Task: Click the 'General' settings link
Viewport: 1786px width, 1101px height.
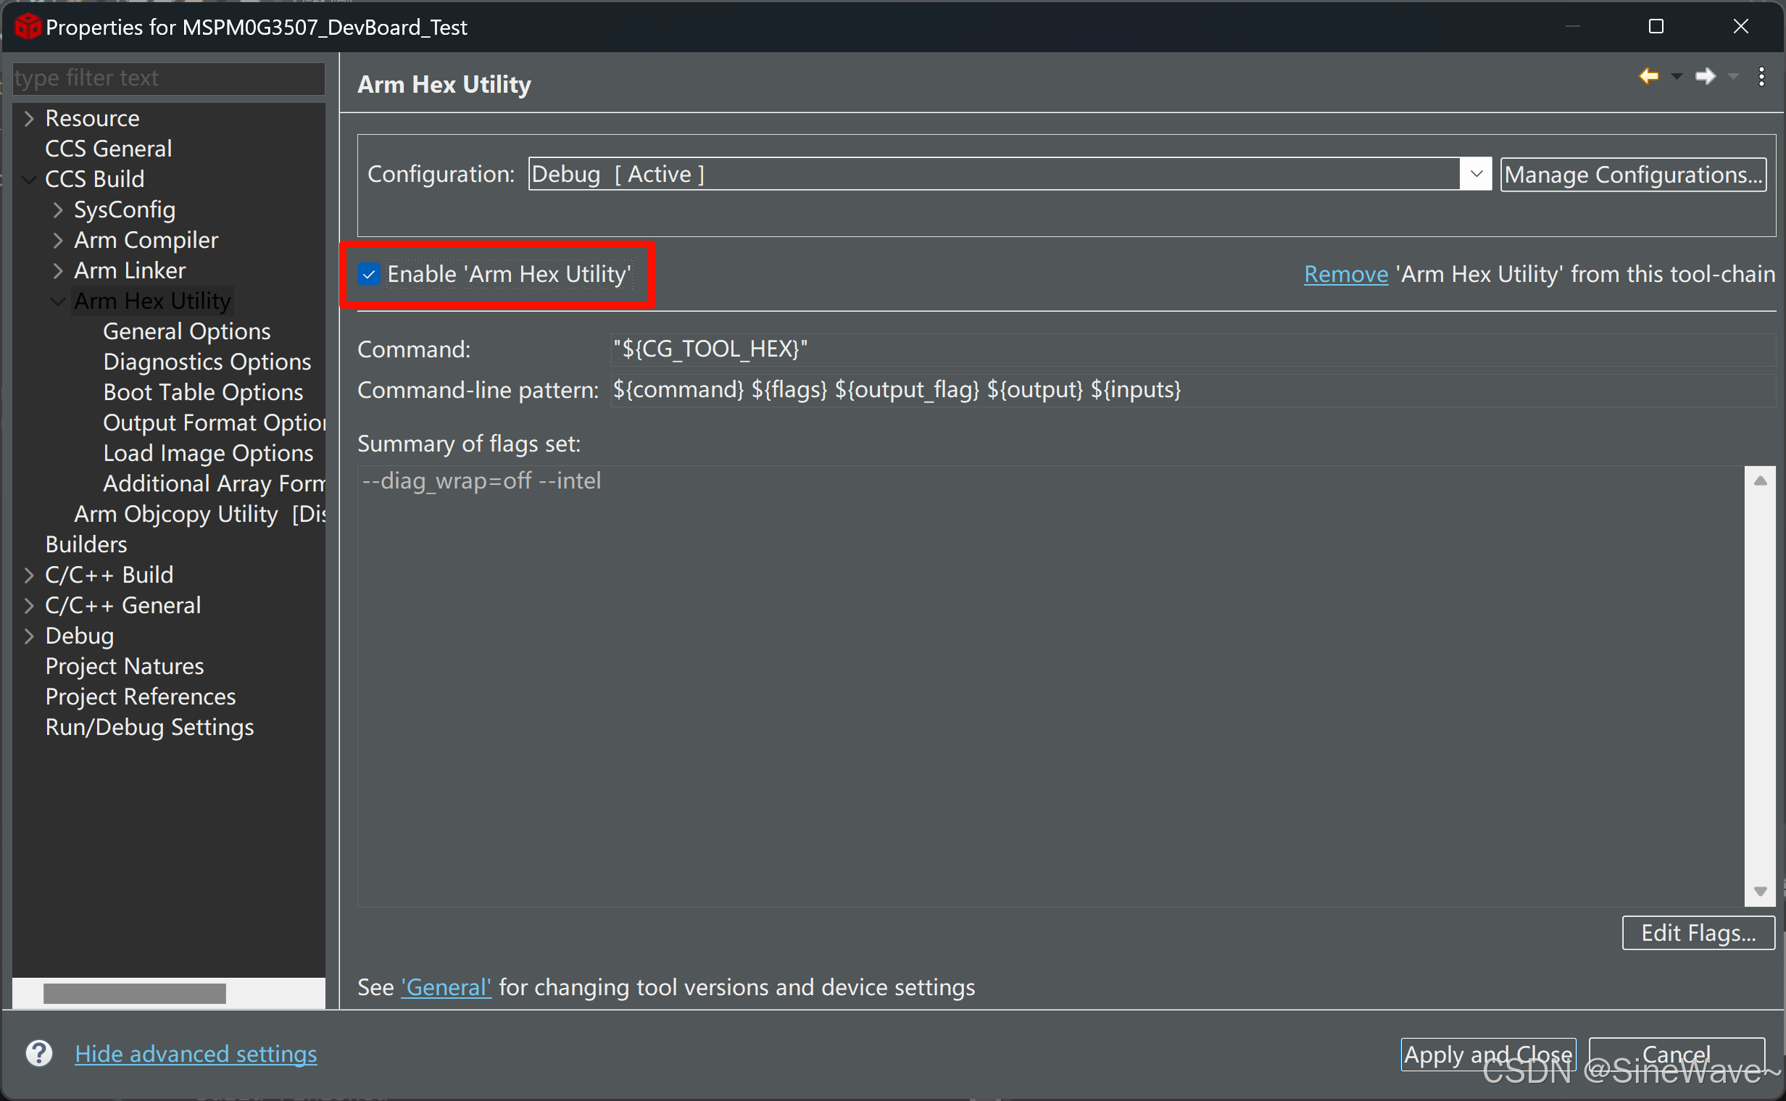Action: click(446, 987)
